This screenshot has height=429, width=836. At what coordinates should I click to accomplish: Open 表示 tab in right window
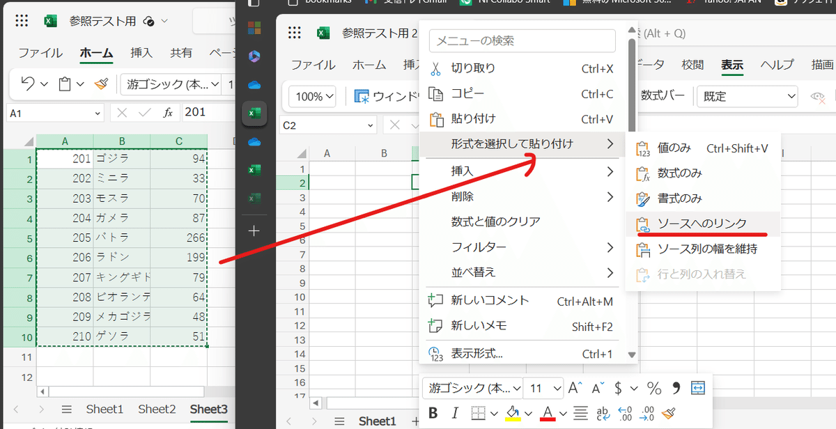click(x=731, y=65)
